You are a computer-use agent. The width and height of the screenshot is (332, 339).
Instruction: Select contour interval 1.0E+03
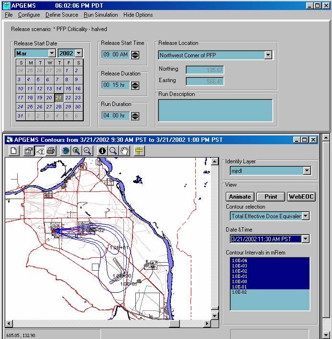(x=270, y=265)
